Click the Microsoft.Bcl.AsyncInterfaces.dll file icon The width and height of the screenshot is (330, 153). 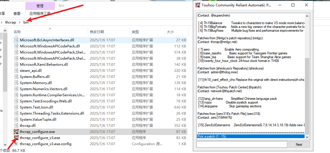point(16,40)
